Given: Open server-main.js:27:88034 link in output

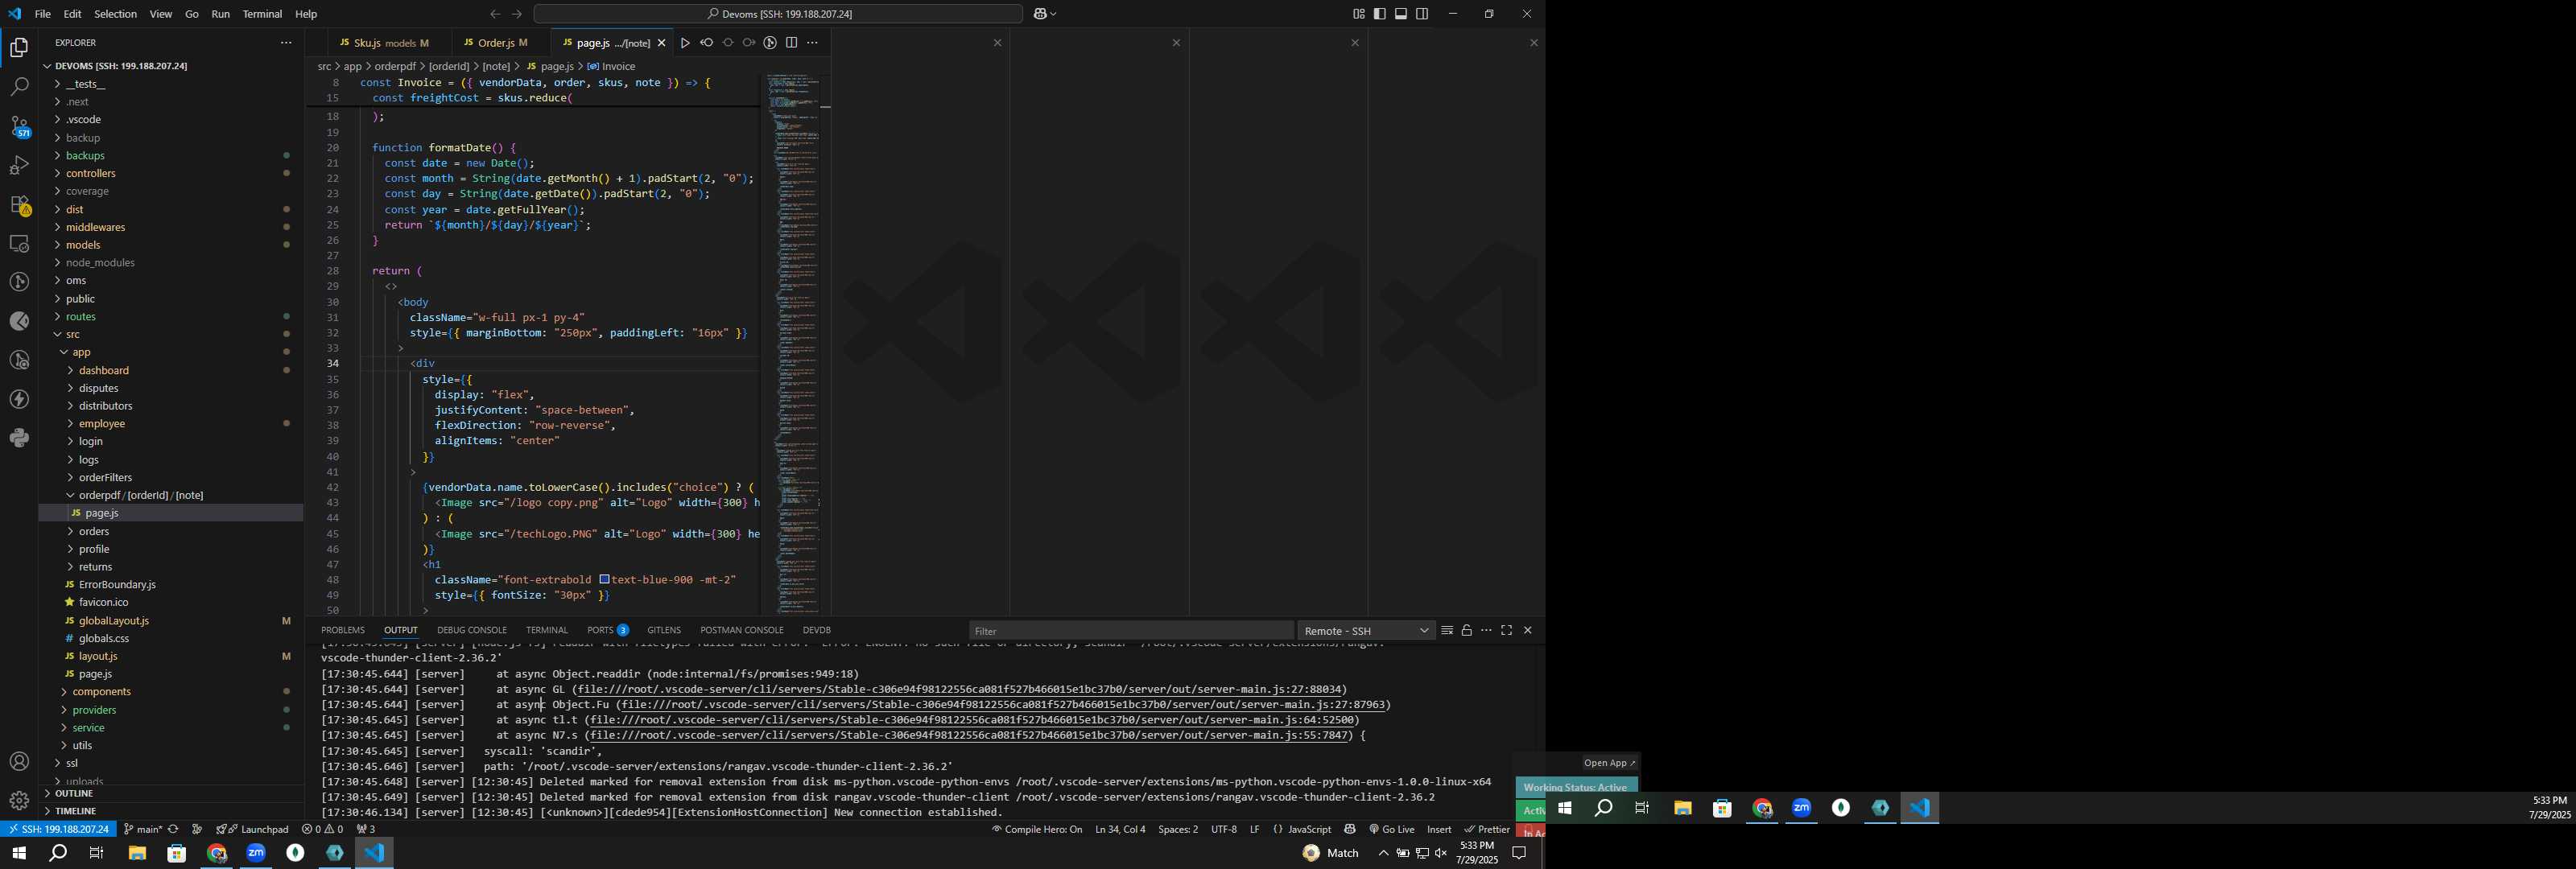Looking at the screenshot, I should pyautogui.click(x=959, y=689).
